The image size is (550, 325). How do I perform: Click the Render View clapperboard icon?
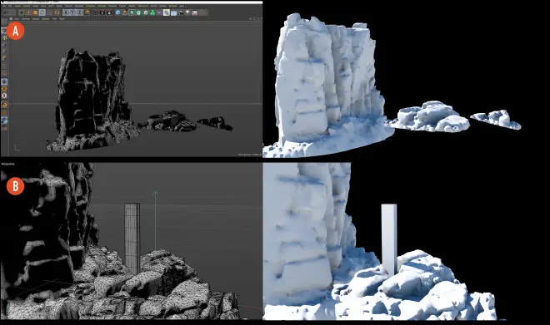pos(95,12)
